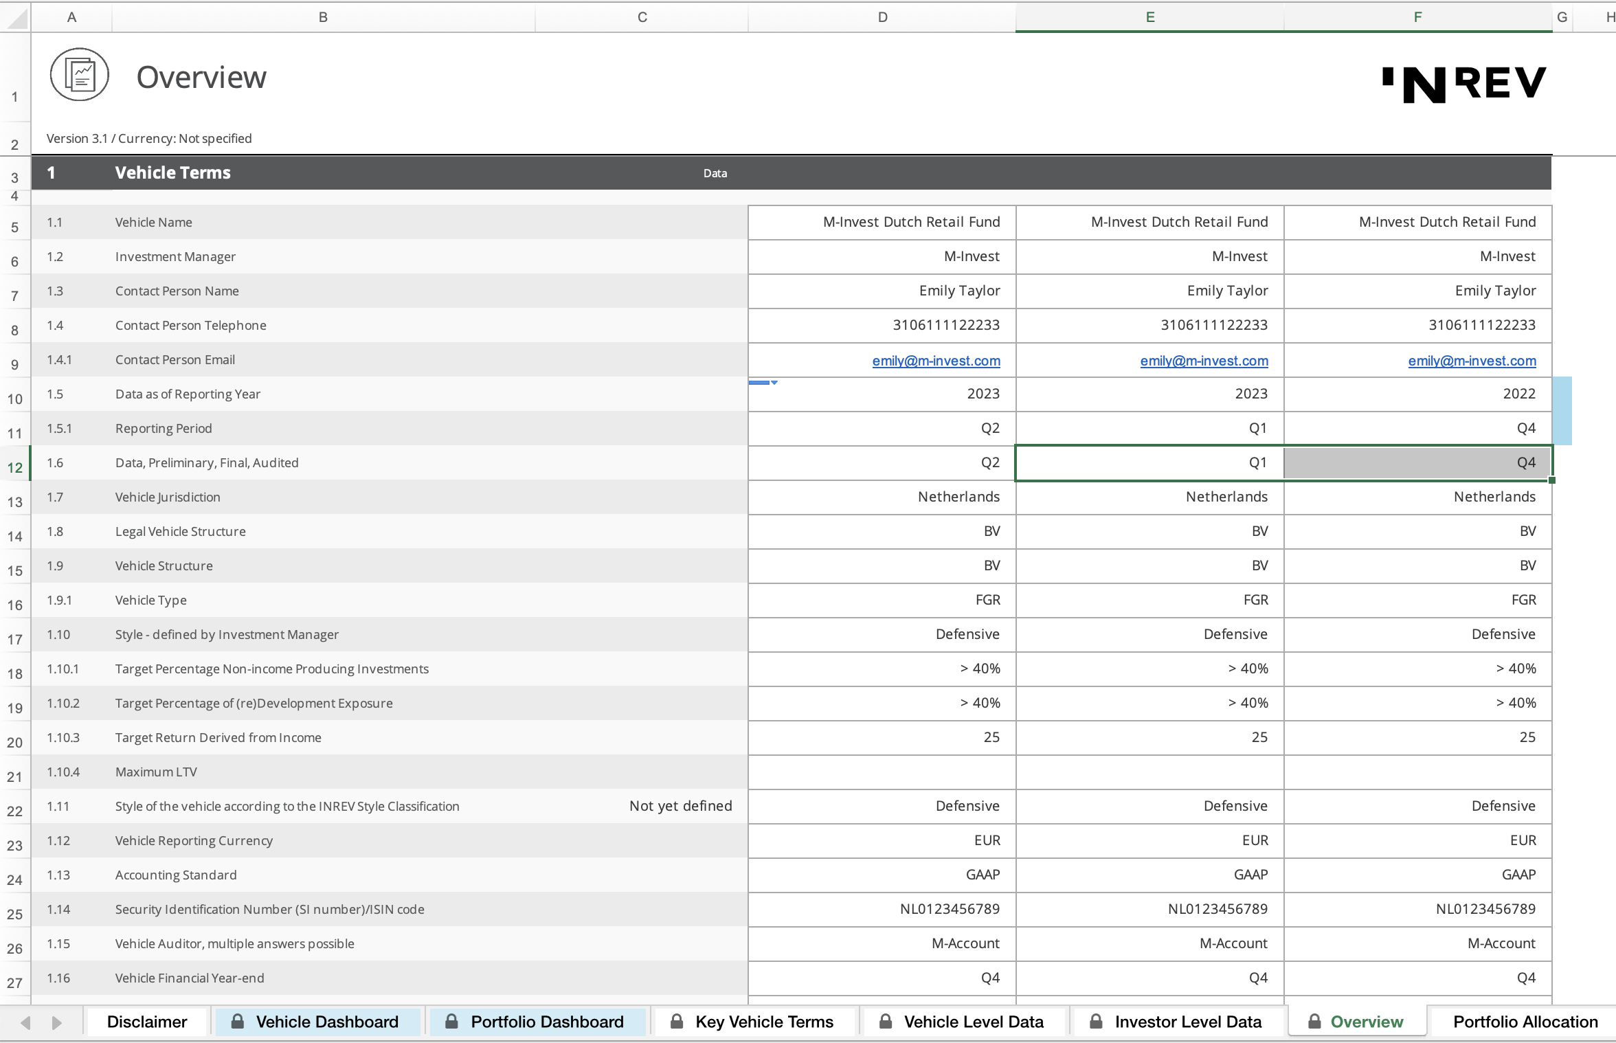Click the lock icon on Portfolio Dashboard tab
1616x1043 pixels.
[x=451, y=1022]
